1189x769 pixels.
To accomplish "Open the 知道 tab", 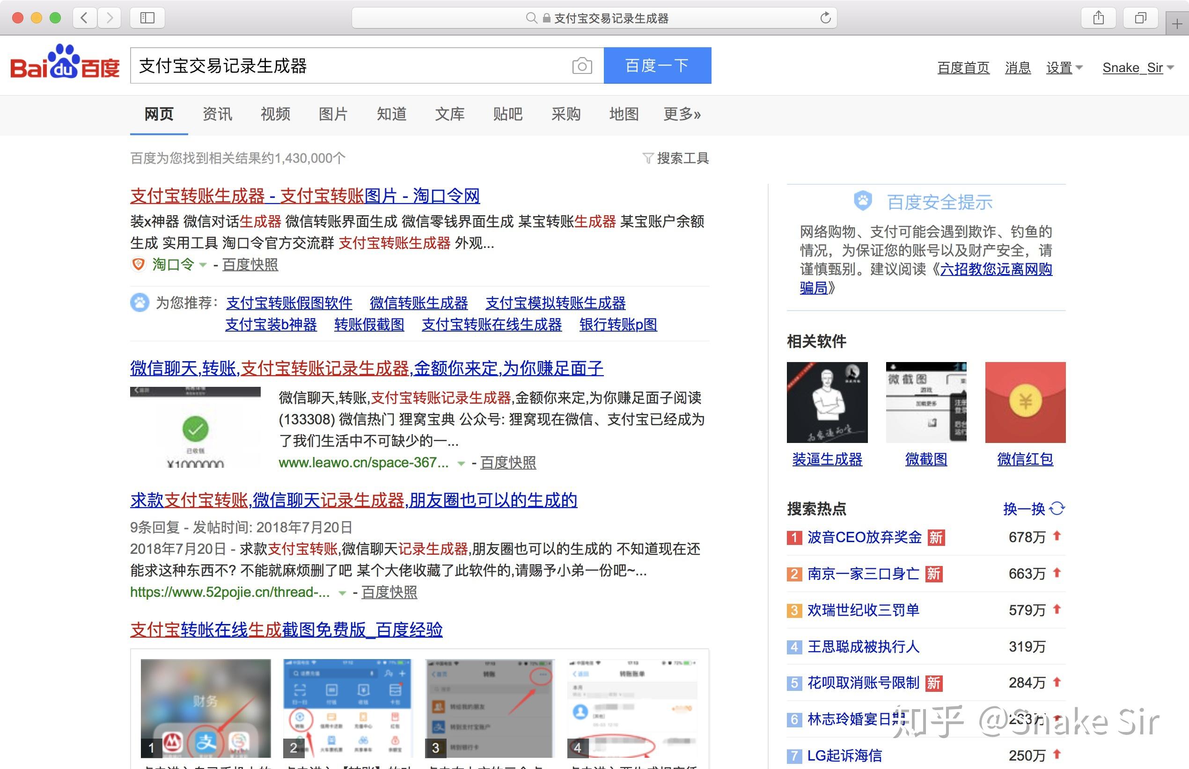I will pos(392,114).
